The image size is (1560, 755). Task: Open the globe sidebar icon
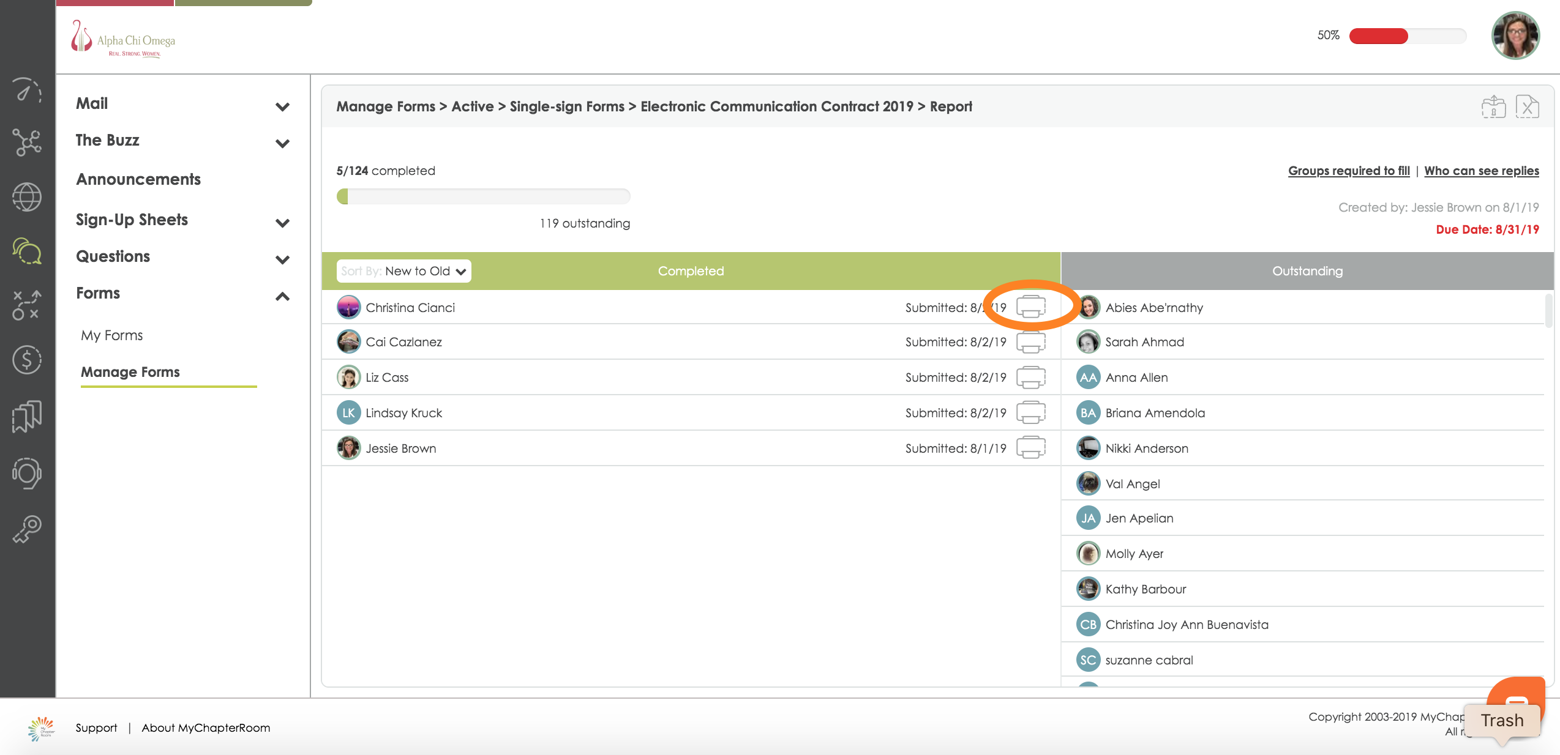click(x=27, y=197)
